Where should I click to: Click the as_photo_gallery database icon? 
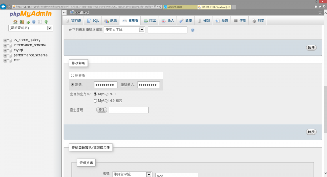tap(10, 40)
